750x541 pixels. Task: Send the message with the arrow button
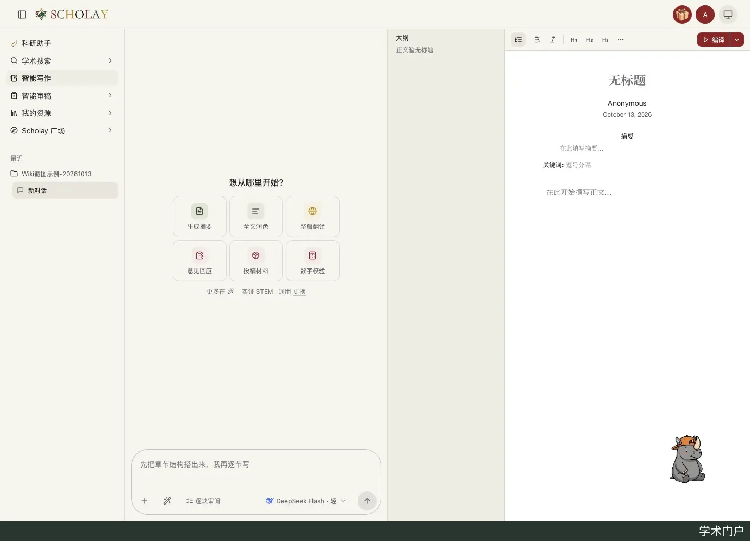[367, 501]
